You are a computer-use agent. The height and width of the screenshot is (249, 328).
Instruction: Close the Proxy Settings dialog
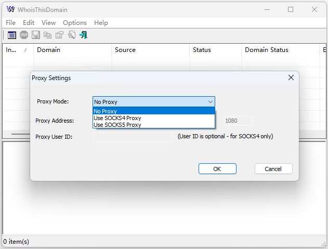(291, 77)
